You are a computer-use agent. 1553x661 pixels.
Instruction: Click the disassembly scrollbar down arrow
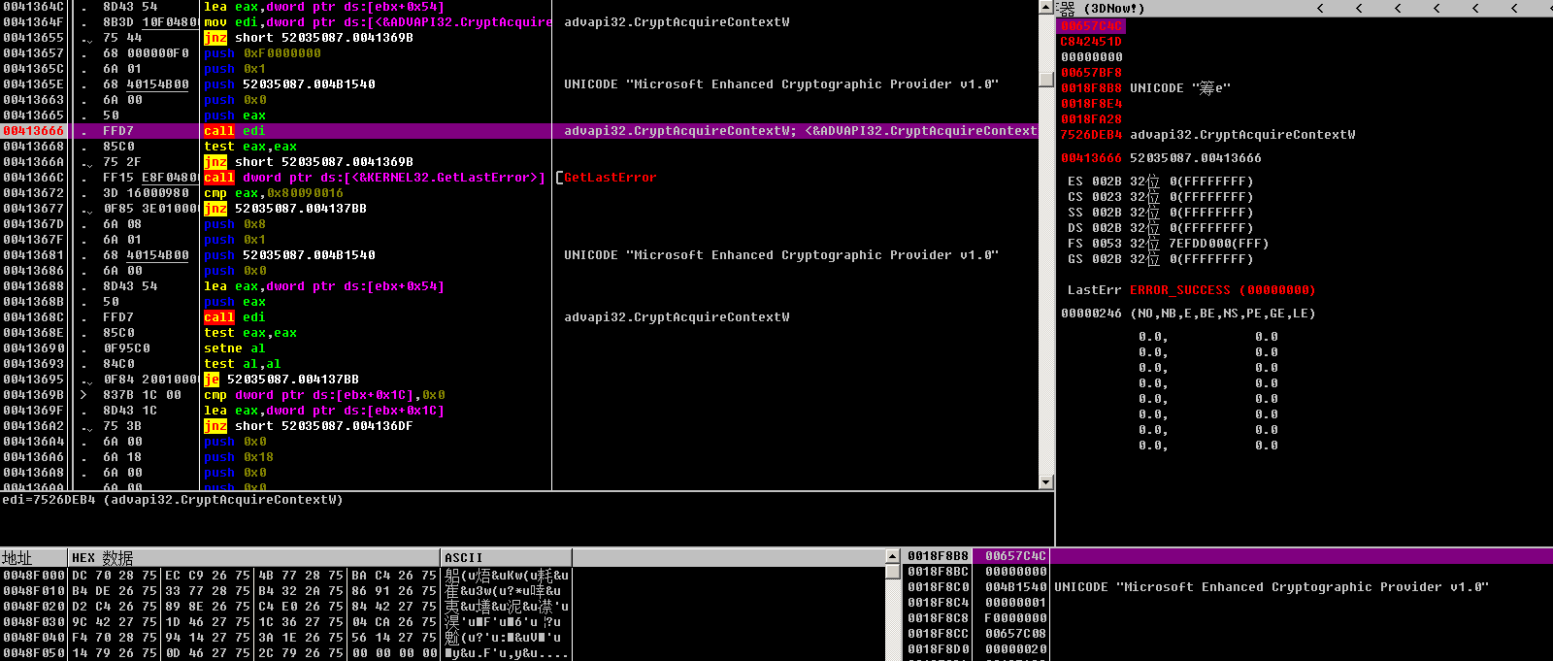[x=1045, y=482]
